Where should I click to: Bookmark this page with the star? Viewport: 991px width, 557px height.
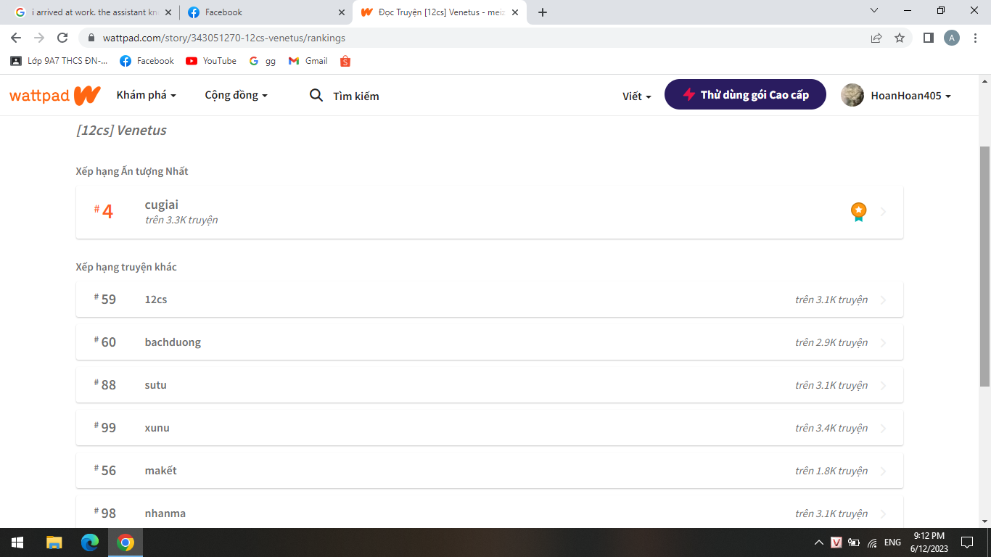point(900,38)
